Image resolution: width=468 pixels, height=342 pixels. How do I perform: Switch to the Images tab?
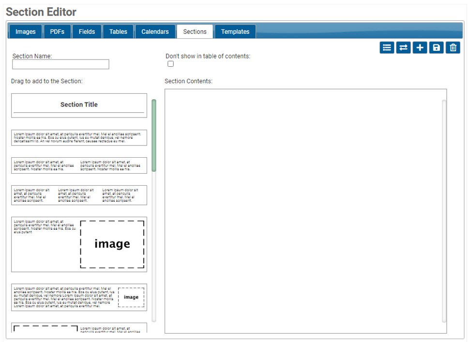click(x=25, y=31)
